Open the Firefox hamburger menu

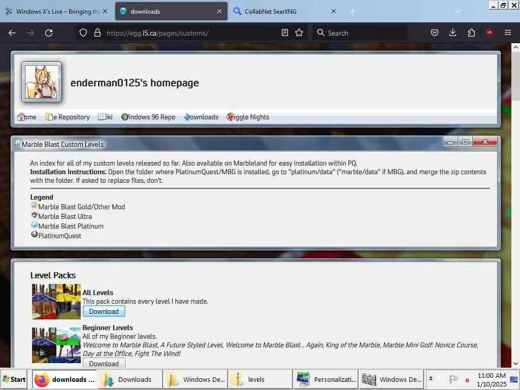pos(508,32)
